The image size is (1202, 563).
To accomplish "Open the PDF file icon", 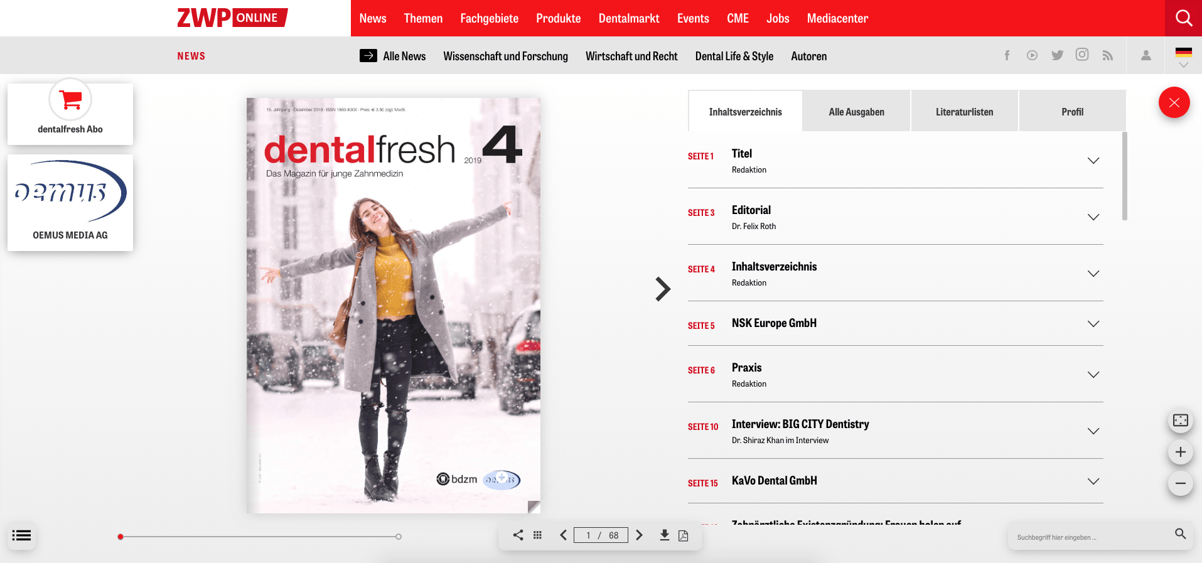I will pos(683,535).
